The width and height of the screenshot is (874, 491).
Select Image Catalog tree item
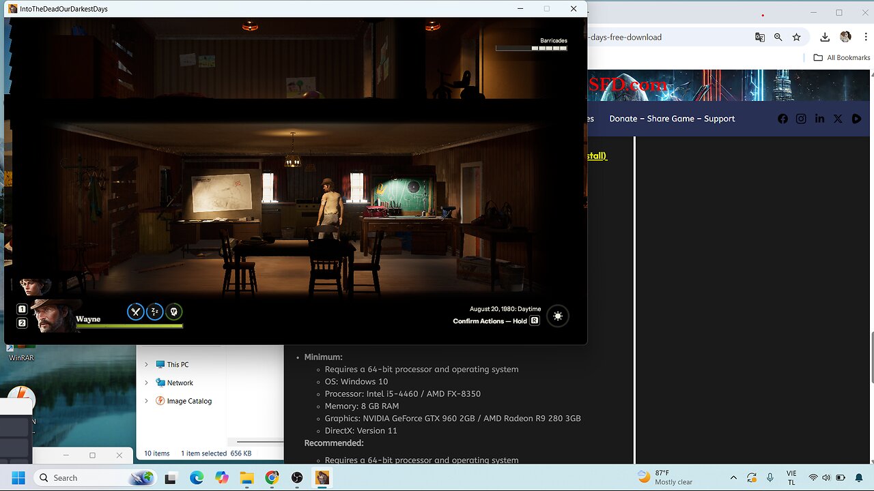pyautogui.click(x=184, y=401)
